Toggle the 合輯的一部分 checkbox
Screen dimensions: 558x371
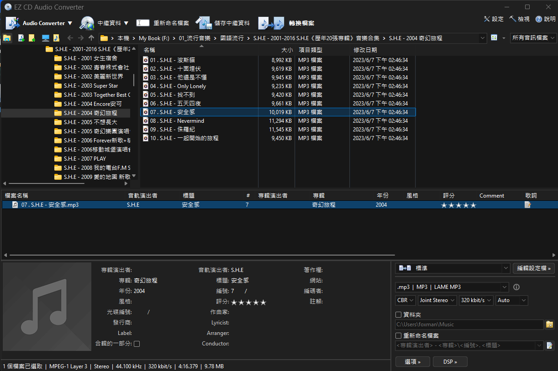(x=137, y=344)
